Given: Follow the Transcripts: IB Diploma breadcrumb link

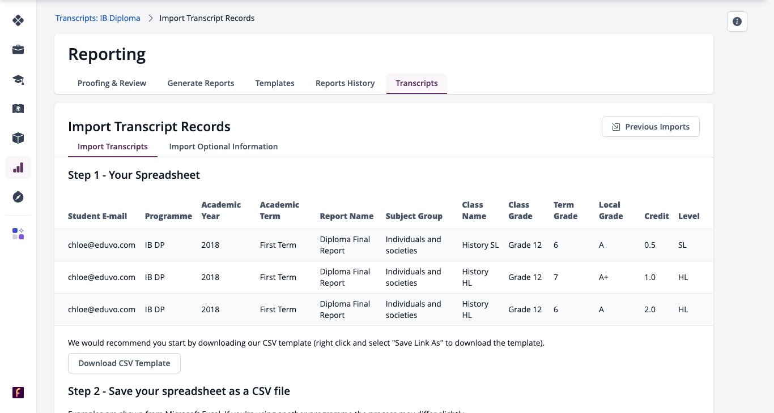Looking at the screenshot, I should (98, 18).
